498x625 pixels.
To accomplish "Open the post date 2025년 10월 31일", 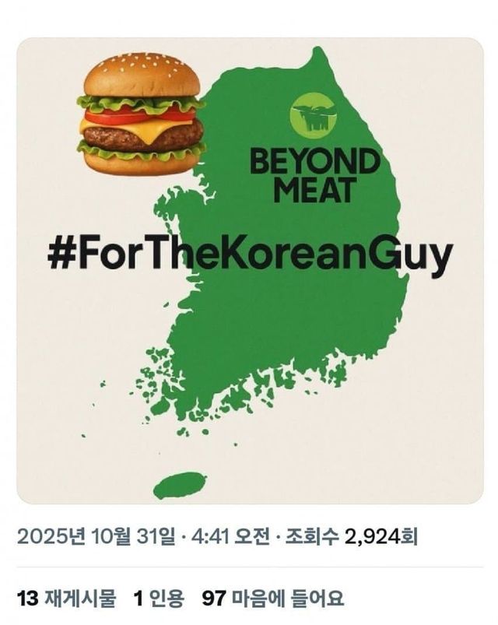I will pos(96,537).
